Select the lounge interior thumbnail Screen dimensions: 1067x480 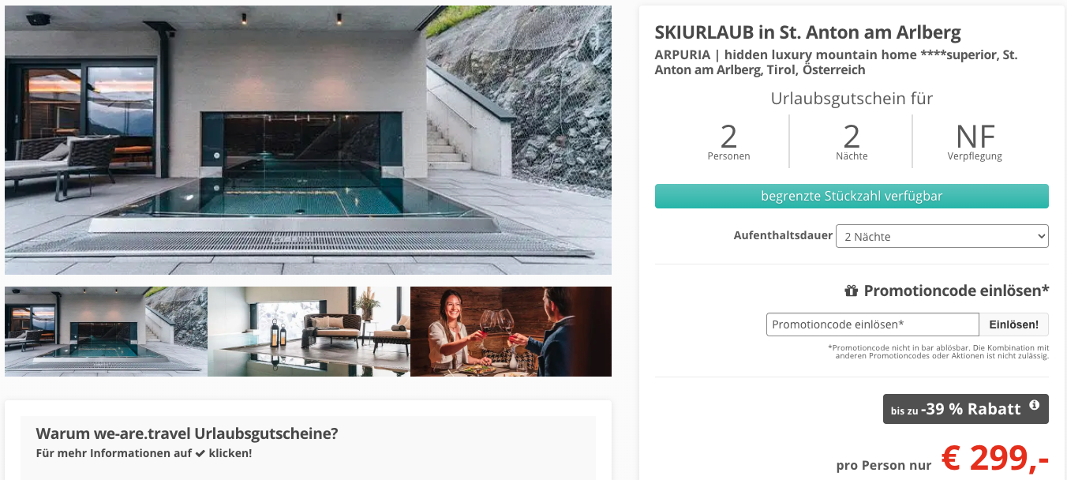point(309,331)
